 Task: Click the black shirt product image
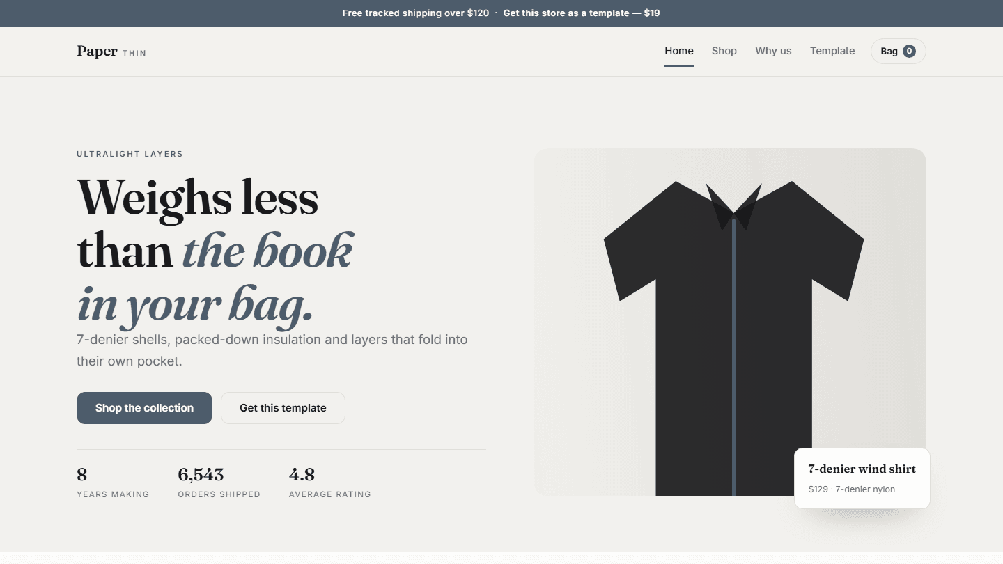(x=730, y=322)
